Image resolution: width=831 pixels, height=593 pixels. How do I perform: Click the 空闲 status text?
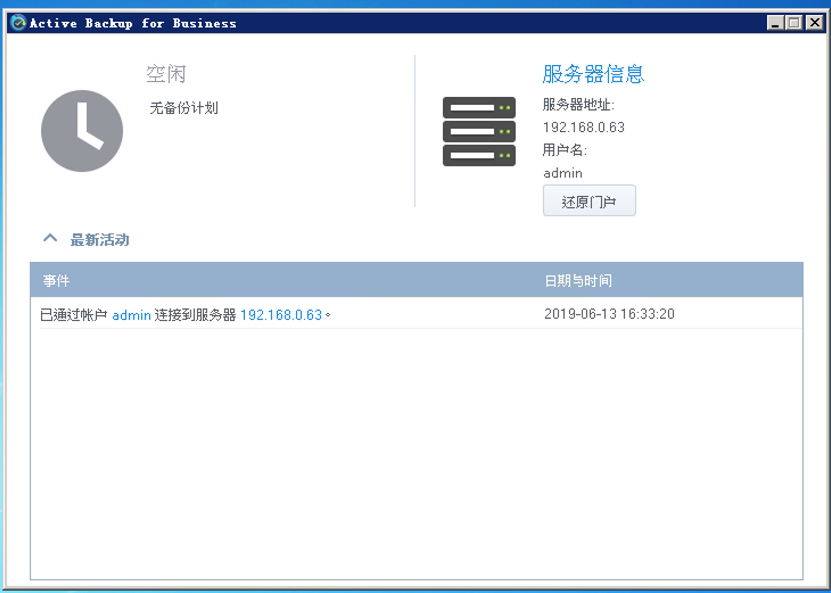pyautogui.click(x=166, y=74)
